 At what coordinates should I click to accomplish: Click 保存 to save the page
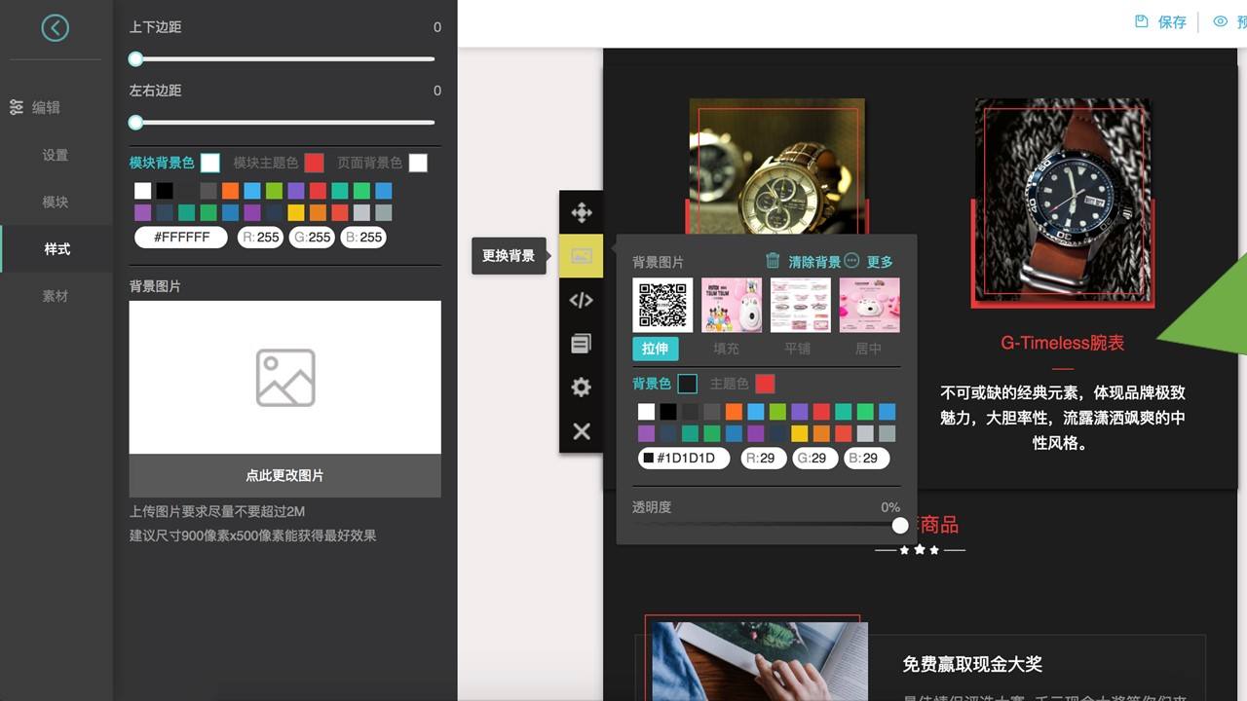pos(1172,22)
